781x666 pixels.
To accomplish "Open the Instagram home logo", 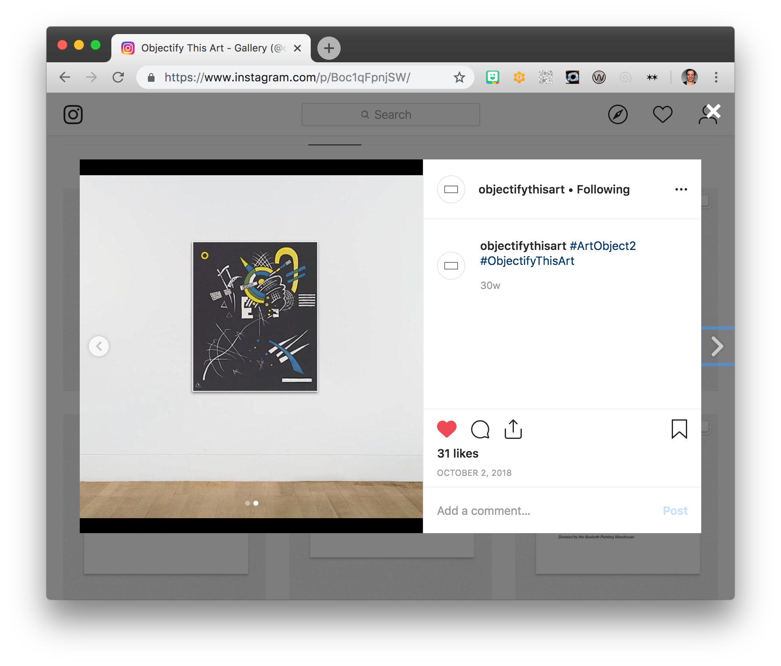I will point(73,115).
